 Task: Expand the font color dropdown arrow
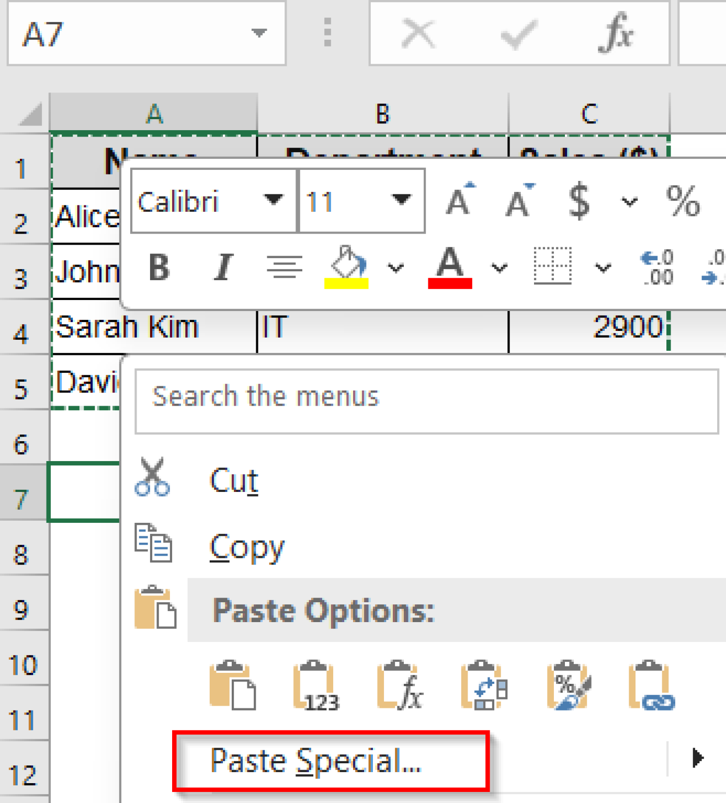click(498, 268)
